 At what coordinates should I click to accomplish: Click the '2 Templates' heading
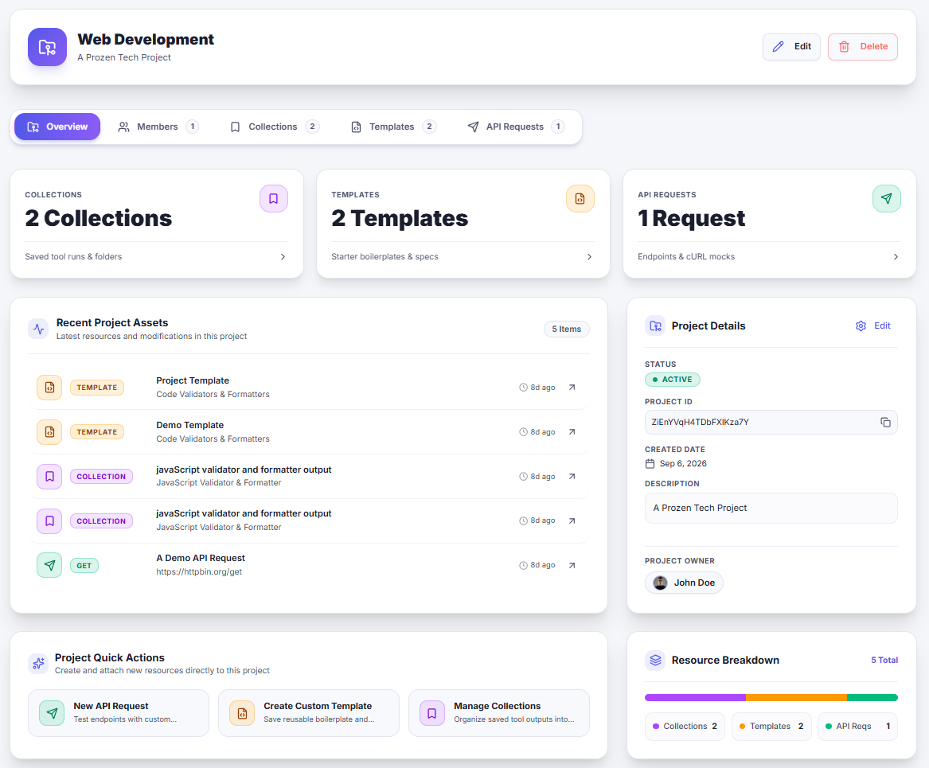[400, 219]
